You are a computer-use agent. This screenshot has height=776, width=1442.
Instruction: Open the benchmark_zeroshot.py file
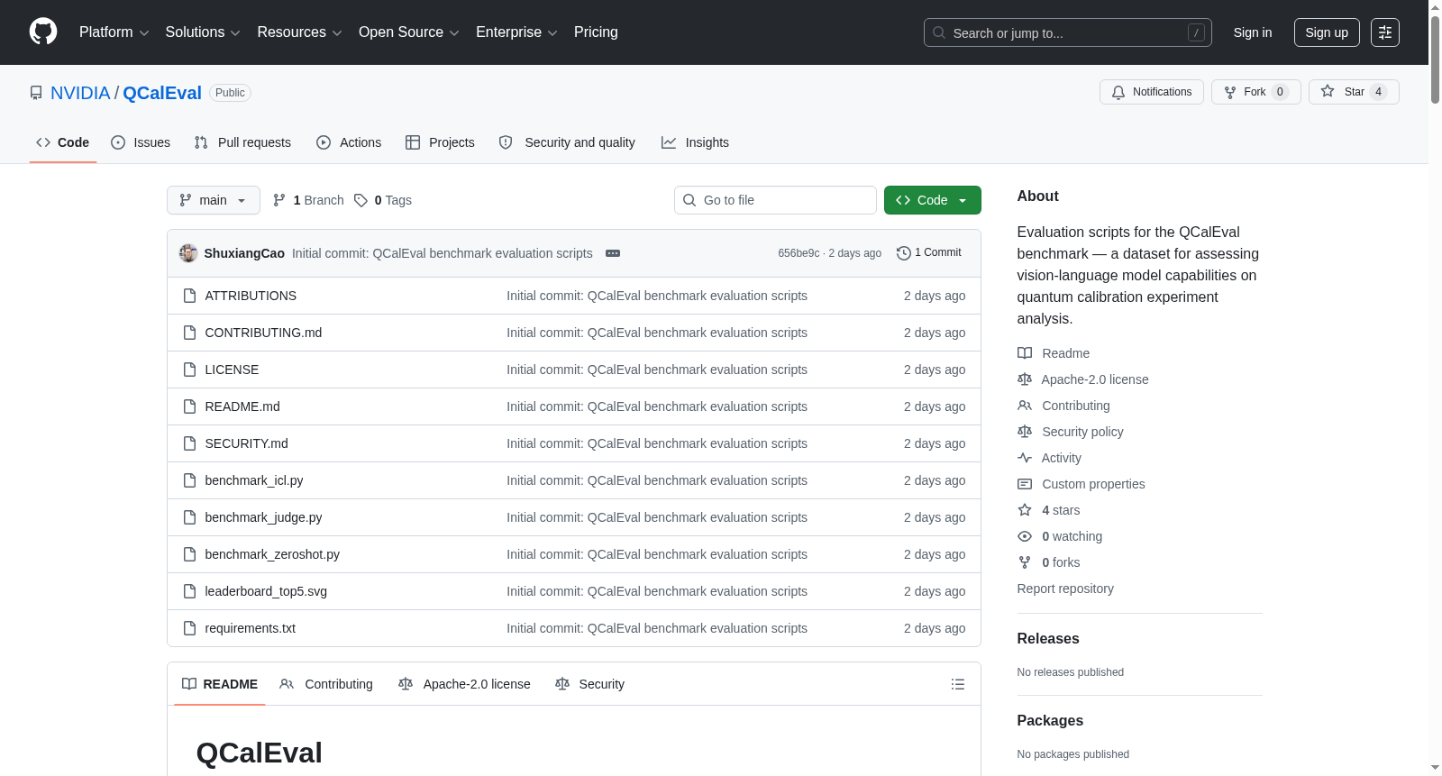coord(272,554)
